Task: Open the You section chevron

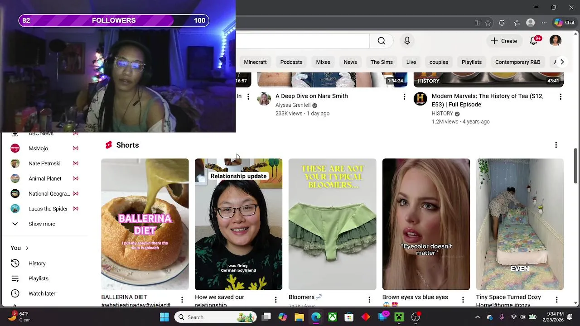Action: coord(27,248)
